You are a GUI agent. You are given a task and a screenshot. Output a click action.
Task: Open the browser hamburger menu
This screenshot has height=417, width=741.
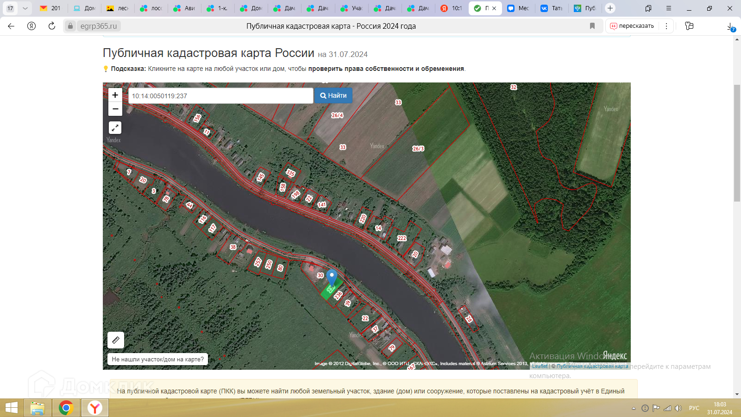pyautogui.click(x=669, y=8)
